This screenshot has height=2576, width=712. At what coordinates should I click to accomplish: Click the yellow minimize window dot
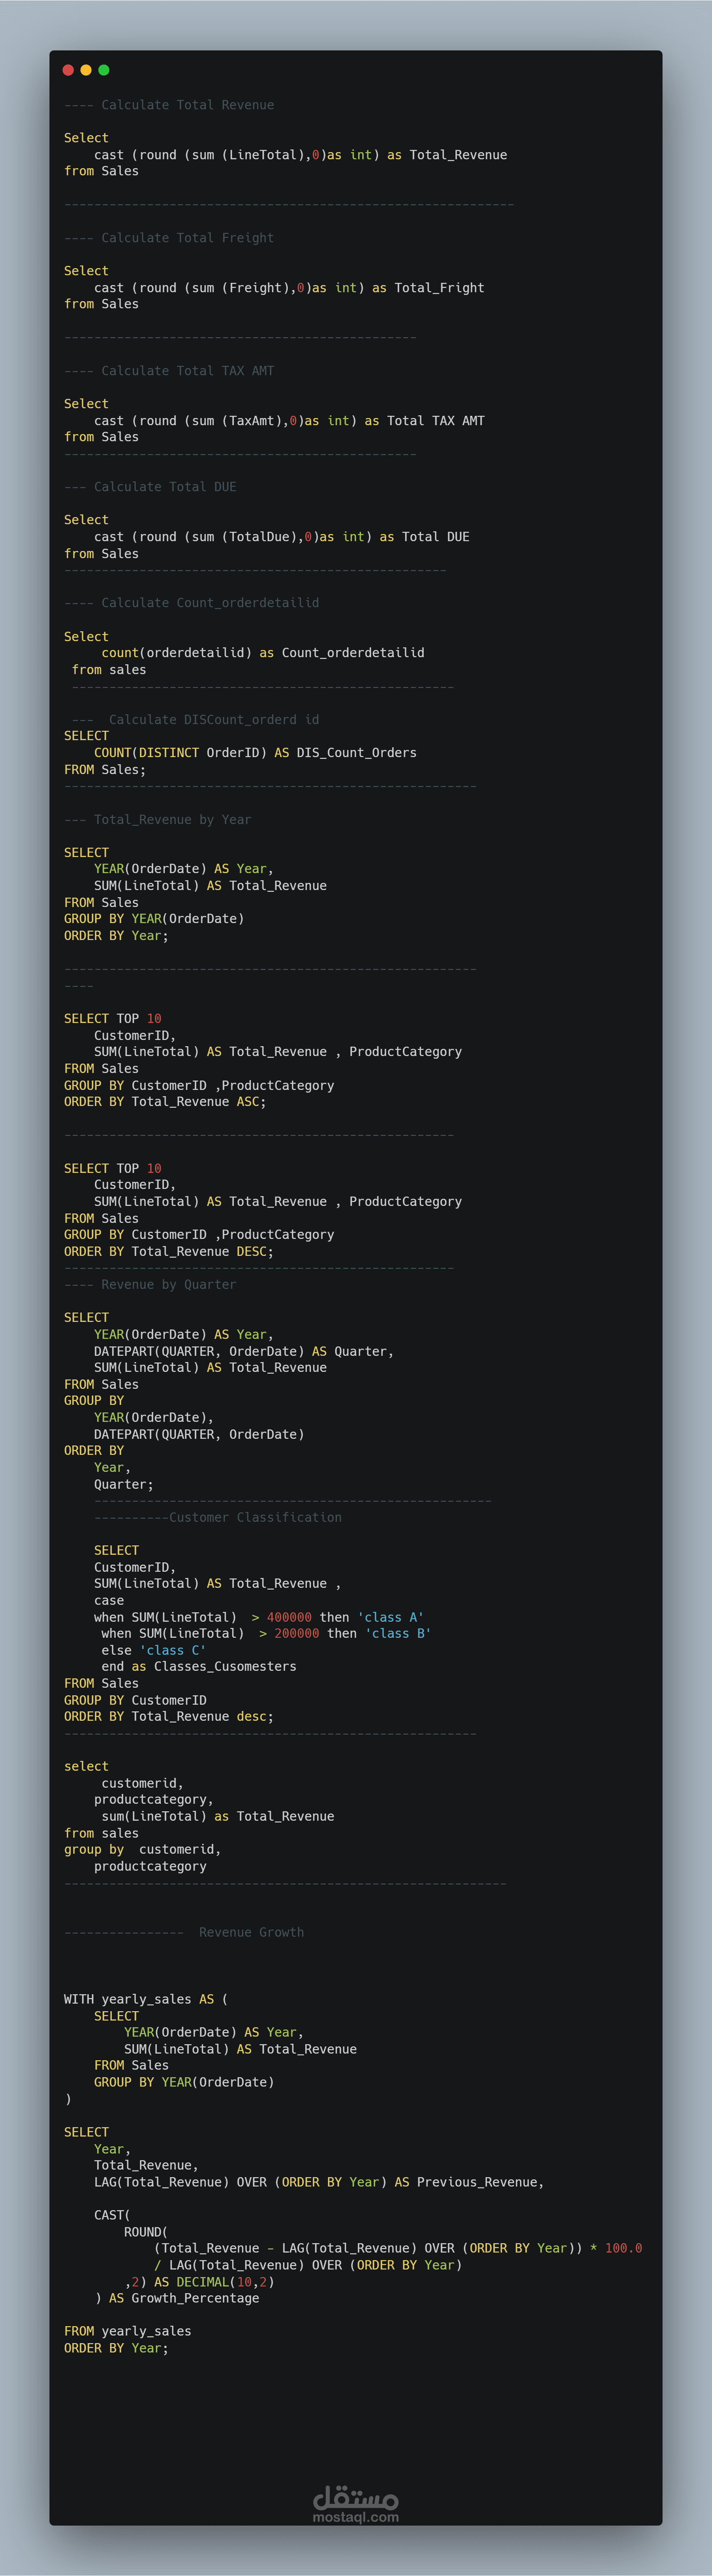pyautogui.click(x=86, y=70)
